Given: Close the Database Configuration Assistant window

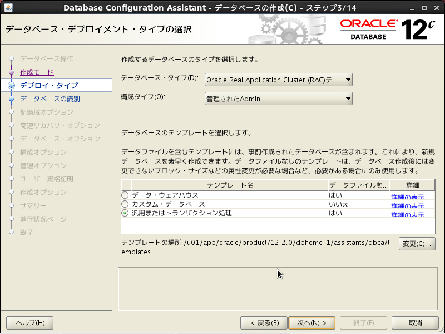Looking at the screenshot, I should [x=437, y=8].
